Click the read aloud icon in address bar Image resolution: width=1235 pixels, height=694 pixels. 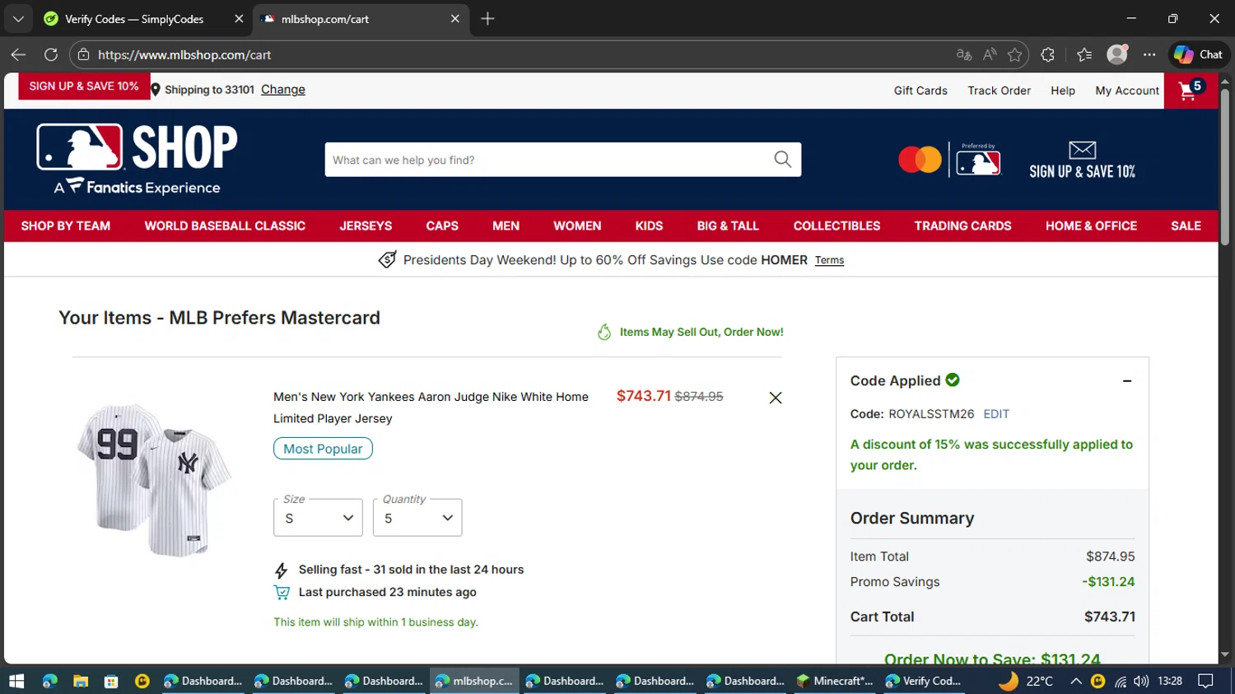(x=990, y=54)
